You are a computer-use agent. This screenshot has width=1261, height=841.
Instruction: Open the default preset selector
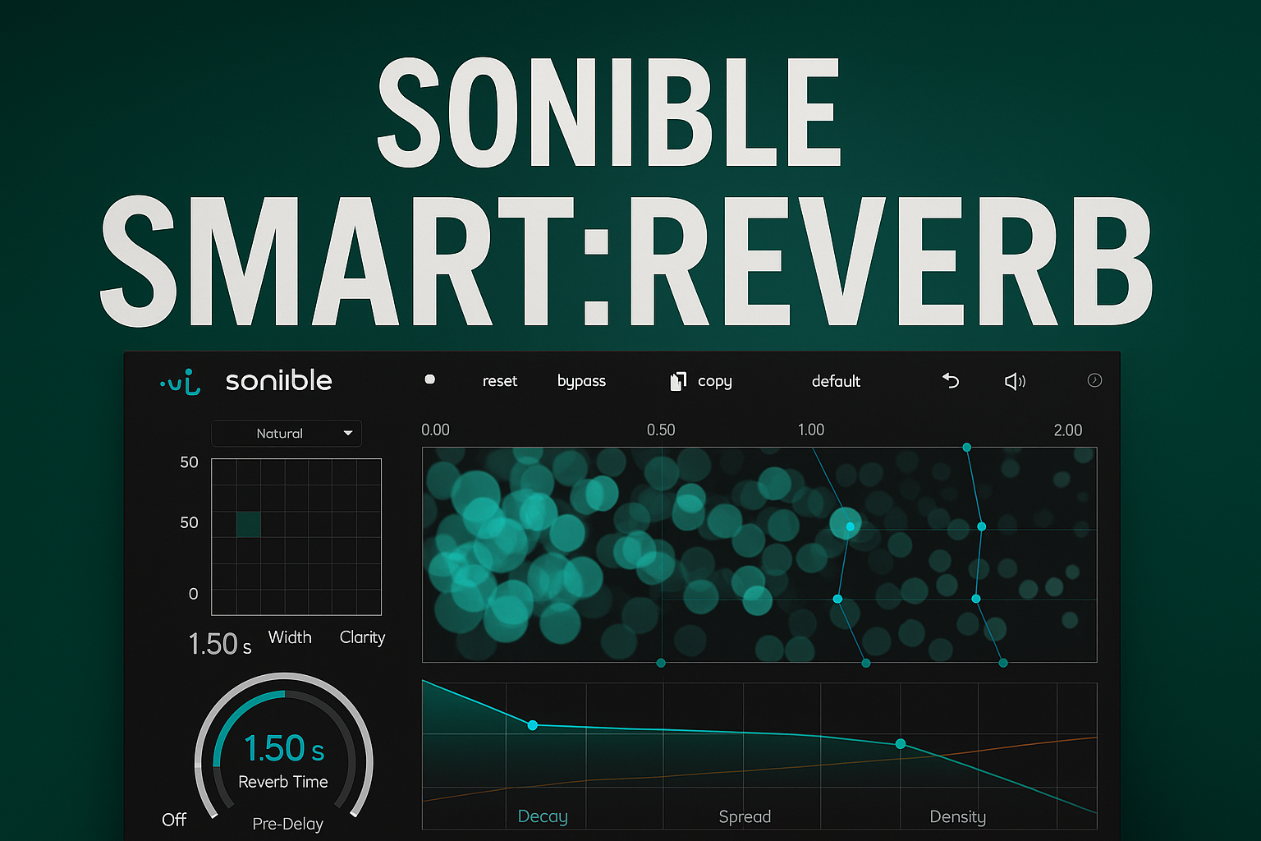coord(836,381)
